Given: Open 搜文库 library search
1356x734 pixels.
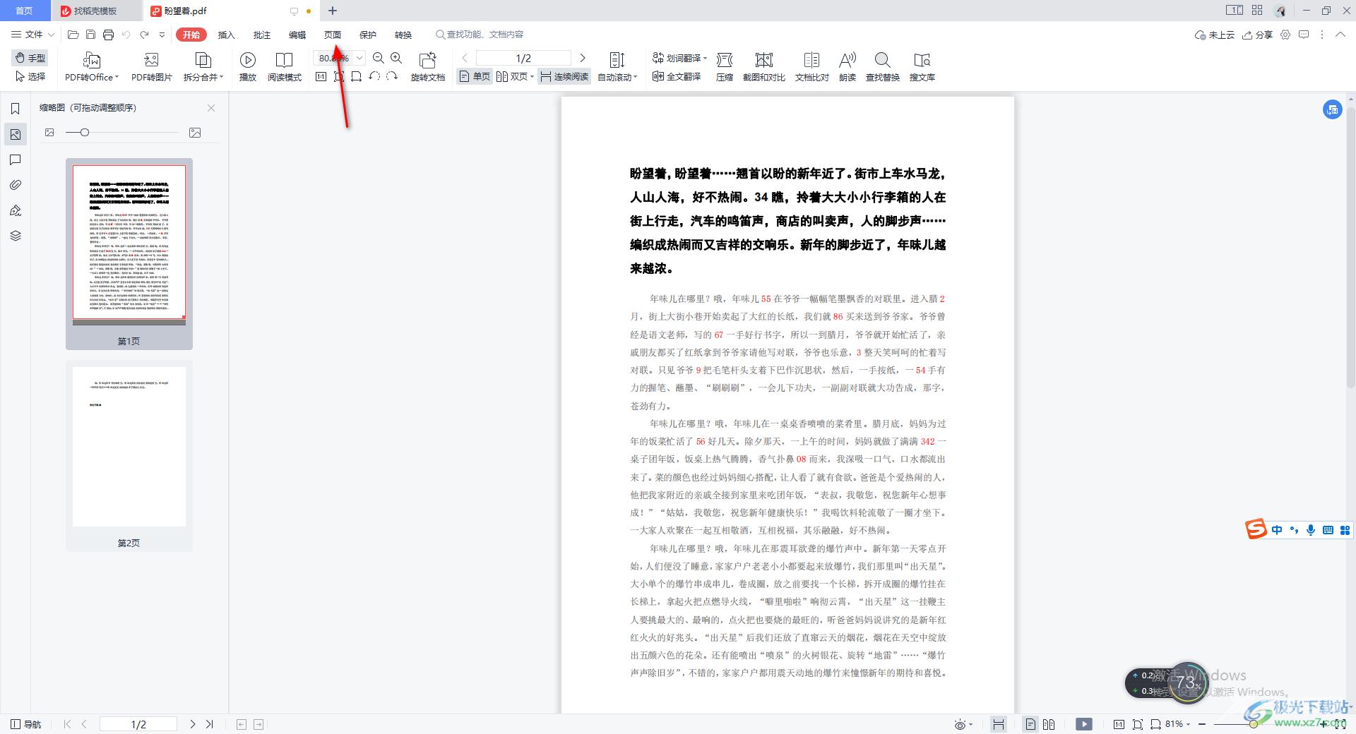Looking at the screenshot, I should click(x=922, y=67).
